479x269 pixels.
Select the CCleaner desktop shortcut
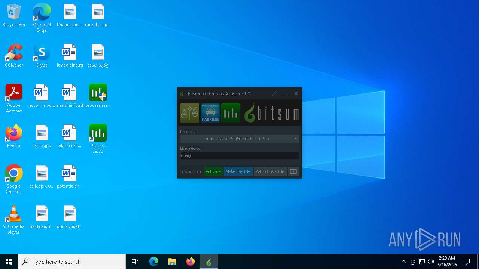[x=14, y=56]
